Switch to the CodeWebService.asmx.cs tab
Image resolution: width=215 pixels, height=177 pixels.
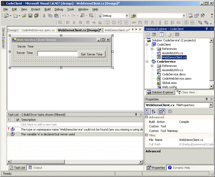[38, 30]
